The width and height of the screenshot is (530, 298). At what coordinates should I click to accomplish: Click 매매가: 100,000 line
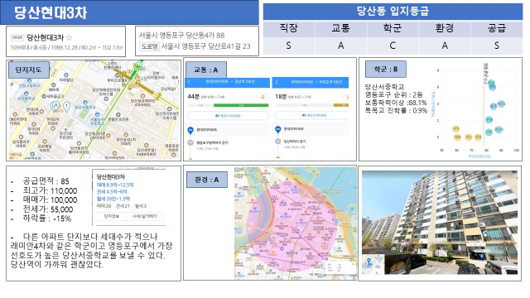[x=50, y=199]
